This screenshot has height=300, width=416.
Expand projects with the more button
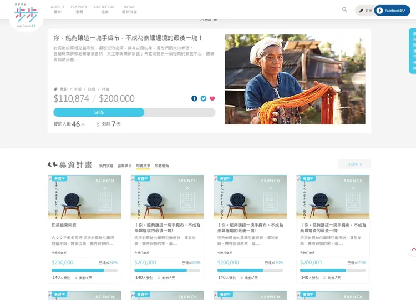[354, 164]
